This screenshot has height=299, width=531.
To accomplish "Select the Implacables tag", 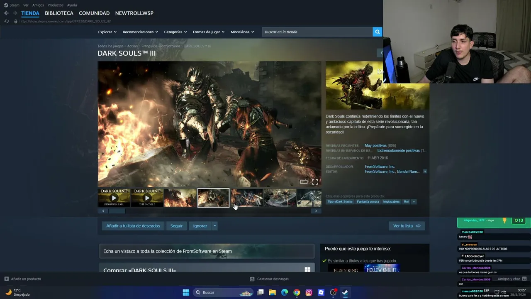I will [x=391, y=202].
